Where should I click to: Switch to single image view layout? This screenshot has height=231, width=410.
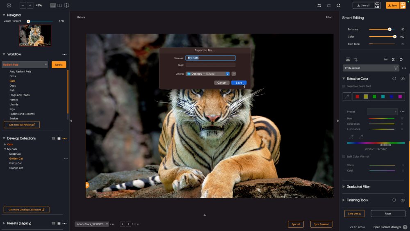pos(53,5)
